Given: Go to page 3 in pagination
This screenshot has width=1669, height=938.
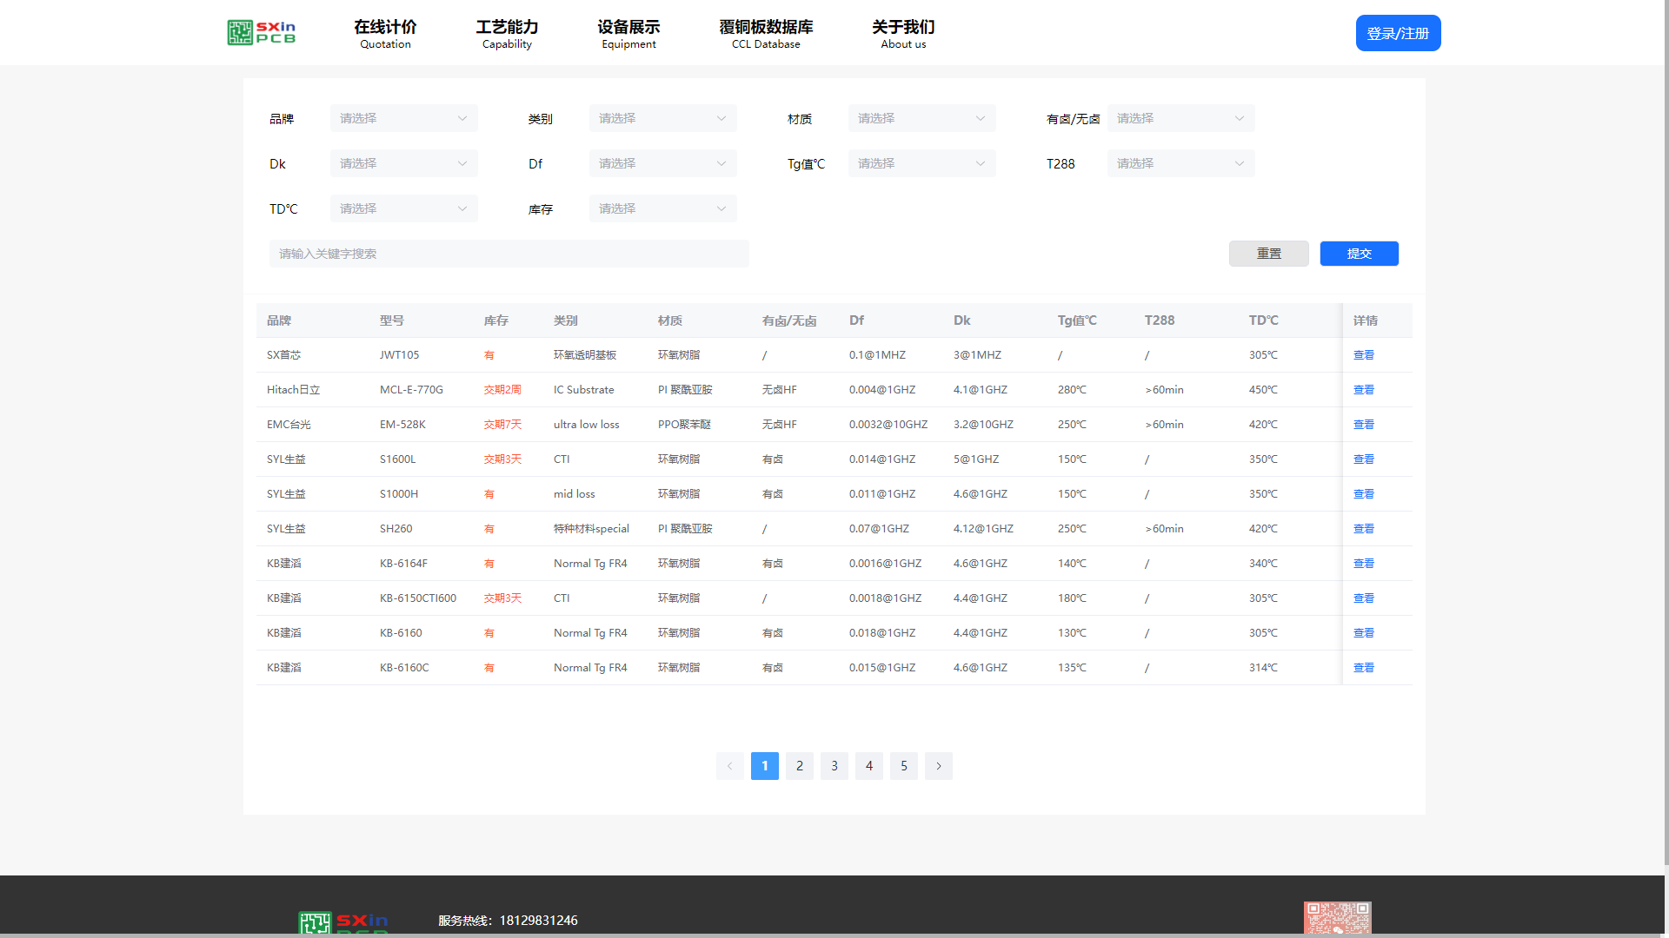Looking at the screenshot, I should pos(834,766).
